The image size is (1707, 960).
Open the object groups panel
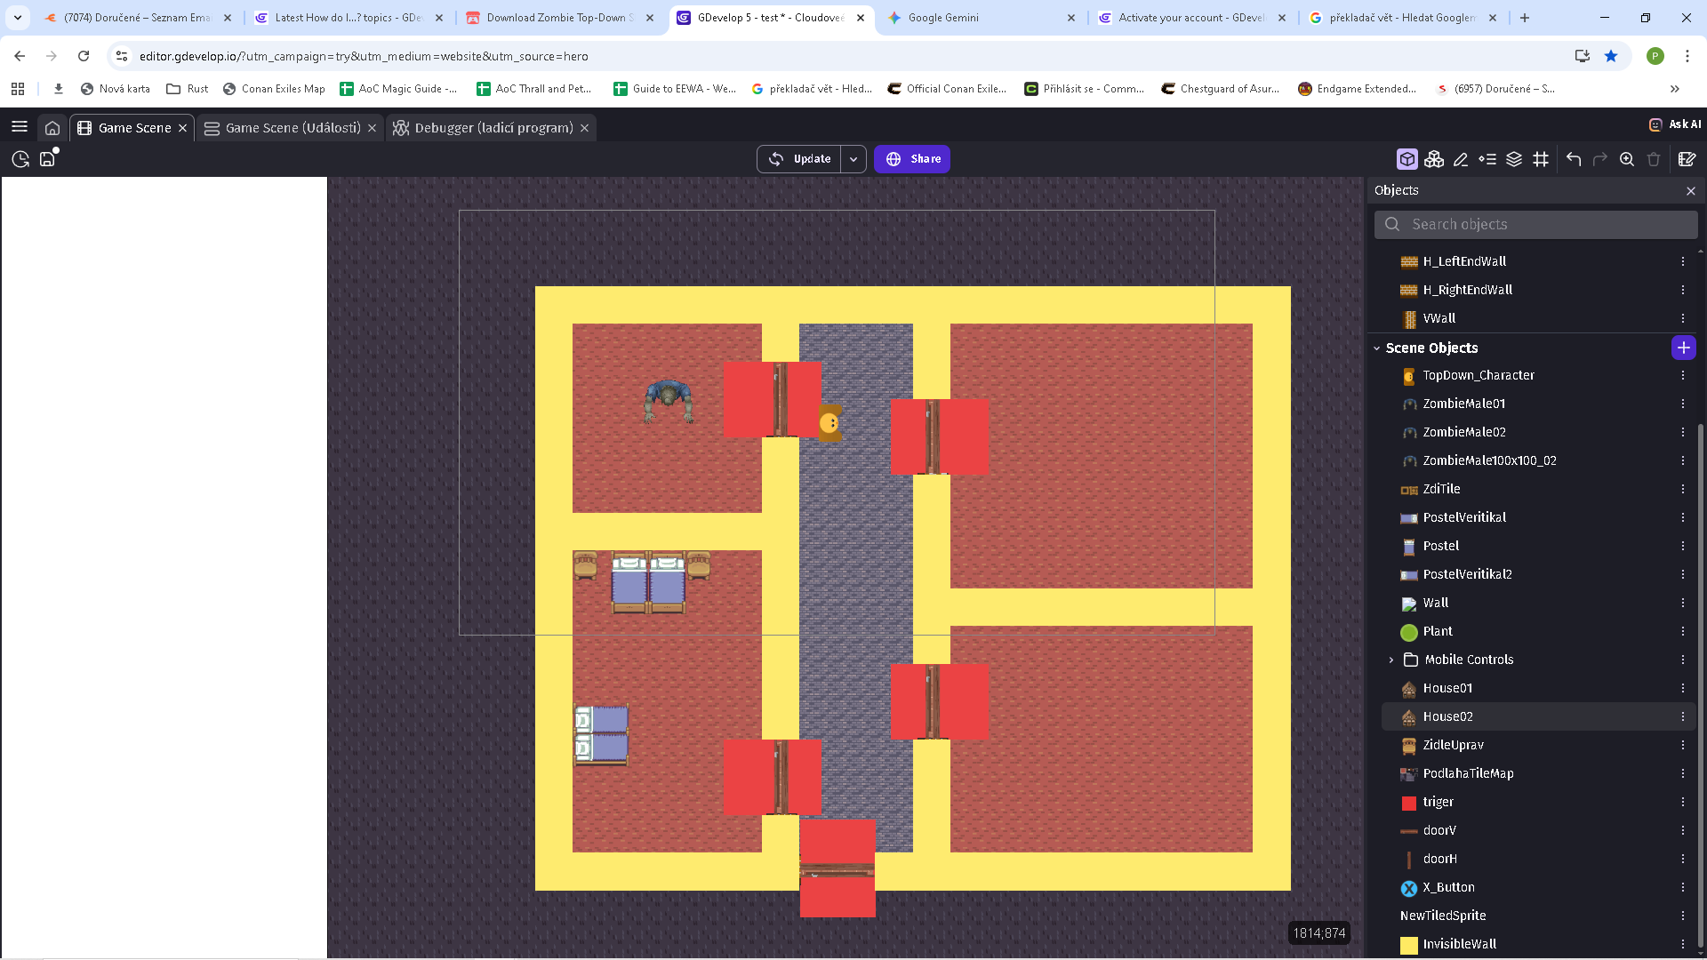pyautogui.click(x=1433, y=159)
